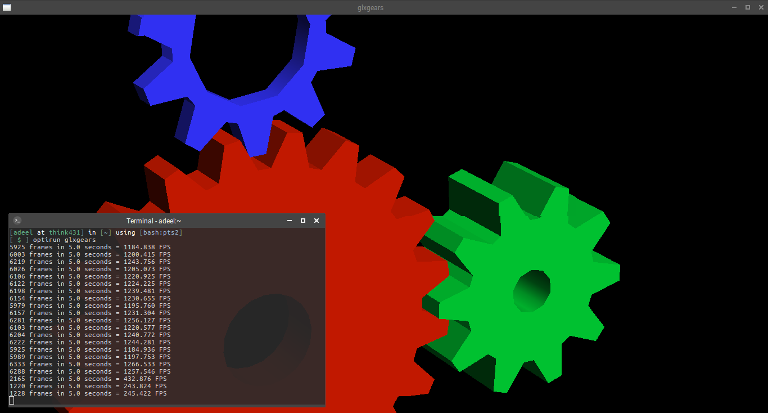Click the line ending in 1266.533 FPS
Screen dimensions: 768x413
tap(90, 364)
